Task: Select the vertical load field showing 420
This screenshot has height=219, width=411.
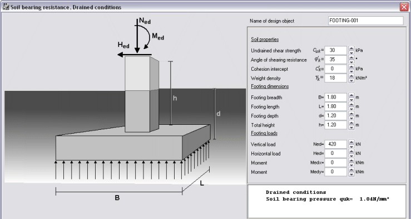Action: coord(336,144)
